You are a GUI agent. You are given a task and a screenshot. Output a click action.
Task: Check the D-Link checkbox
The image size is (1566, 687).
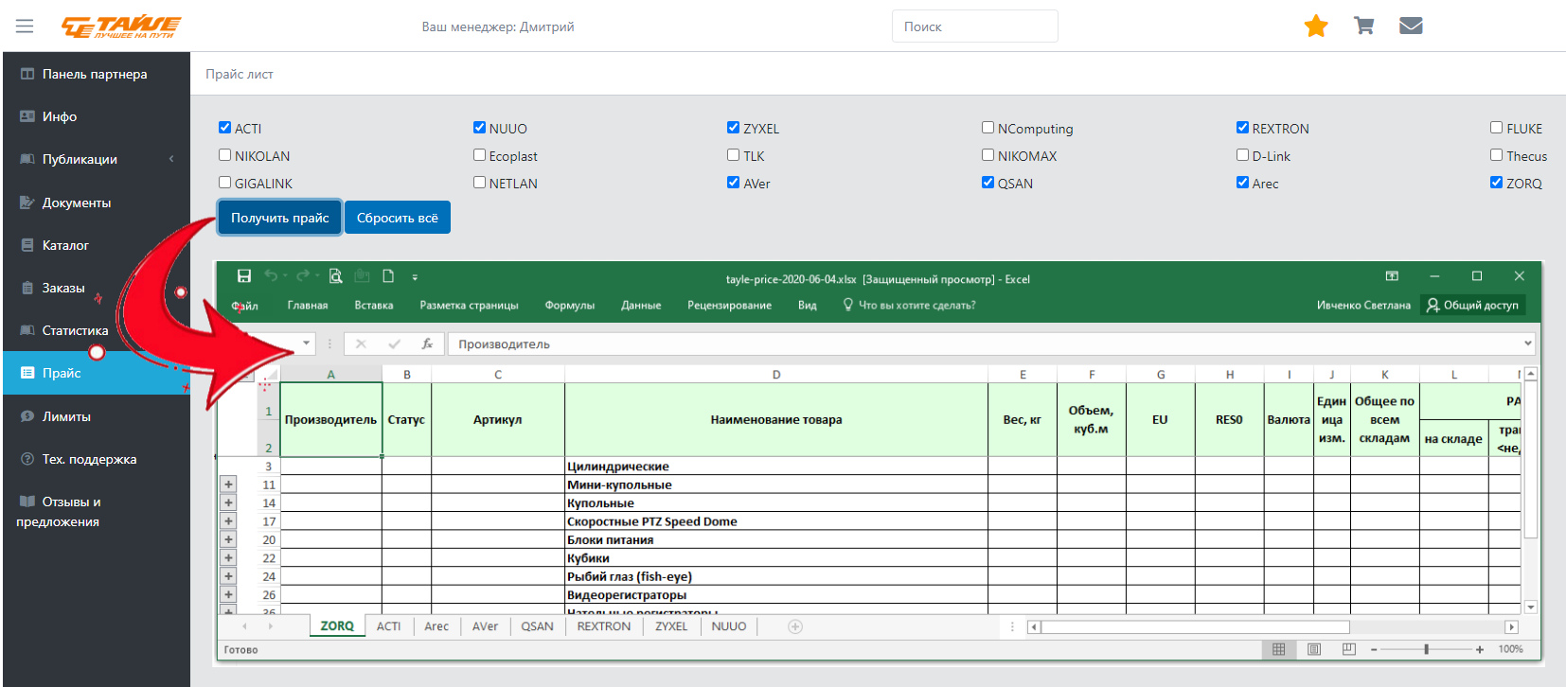tap(1243, 155)
